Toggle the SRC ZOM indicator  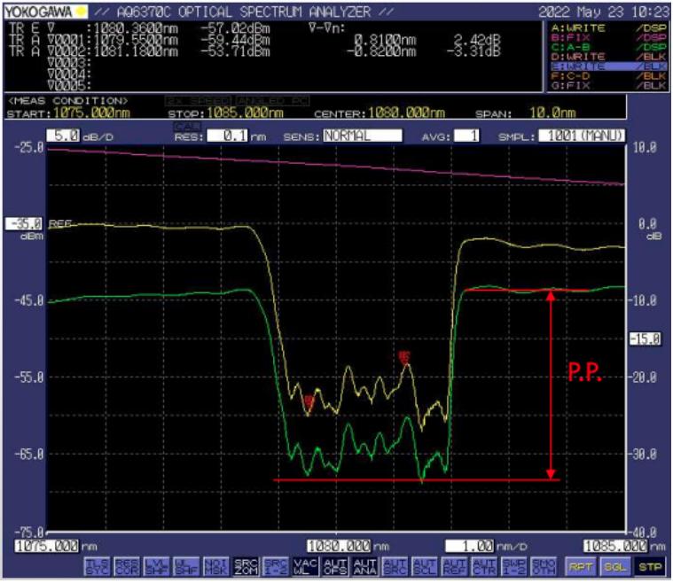click(x=246, y=566)
